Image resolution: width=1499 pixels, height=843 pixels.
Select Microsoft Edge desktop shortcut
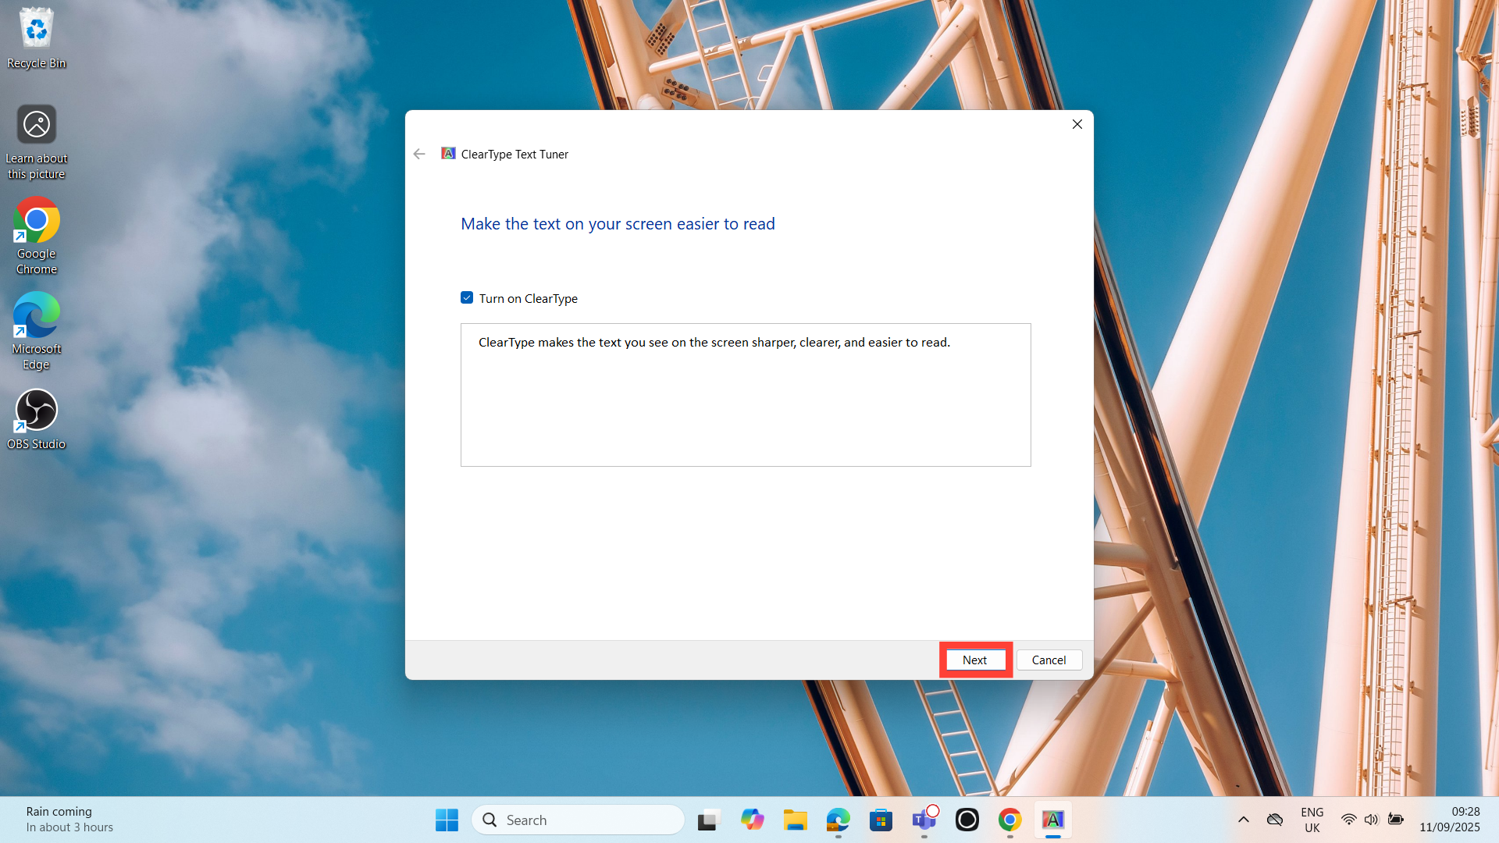[36, 329]
